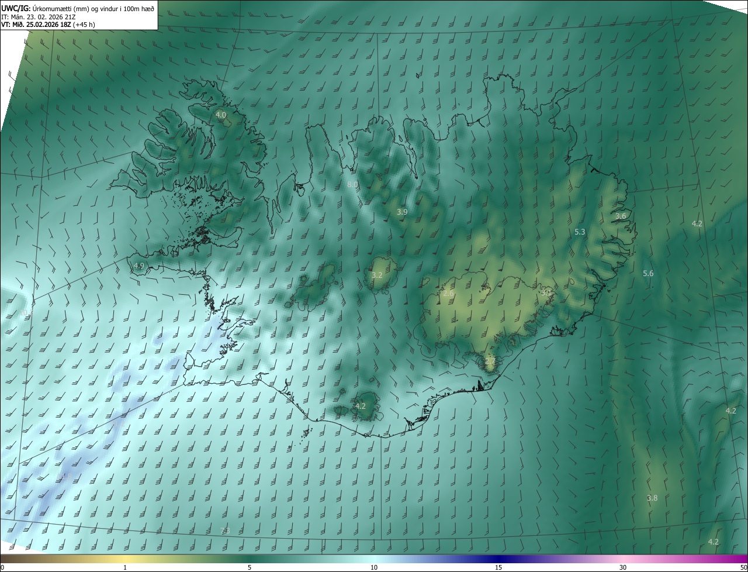Click the 3.8 value over the southeast ocean
The height and width of the screenshot is (572, 748).
tap(652, 498)
